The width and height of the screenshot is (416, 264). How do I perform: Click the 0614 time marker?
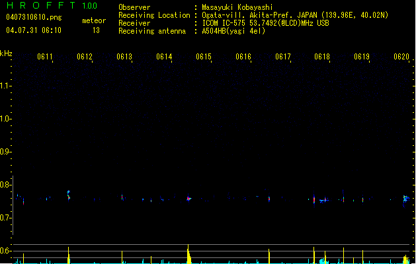coord(164,57)
